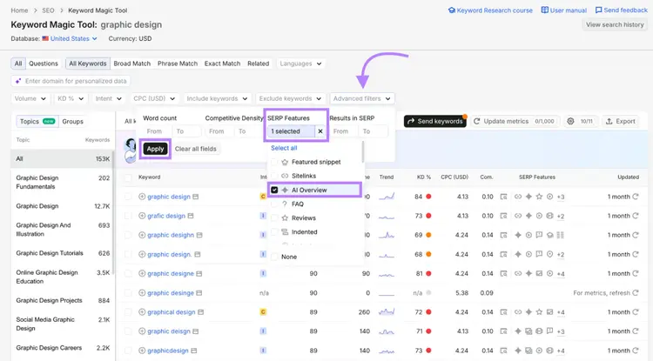Refresh metrics icon in 'graphic design' row
This screenshot has width=653, height=361.
636,197
